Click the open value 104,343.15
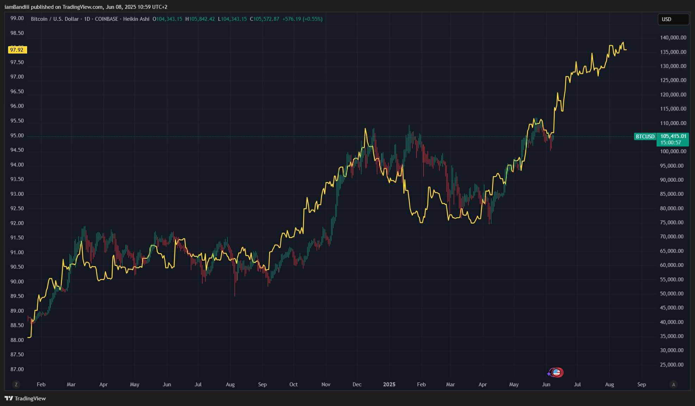Image resolution: width=695 pixels, height=406 pixels. pyautogui.click(x=169, y=19)
